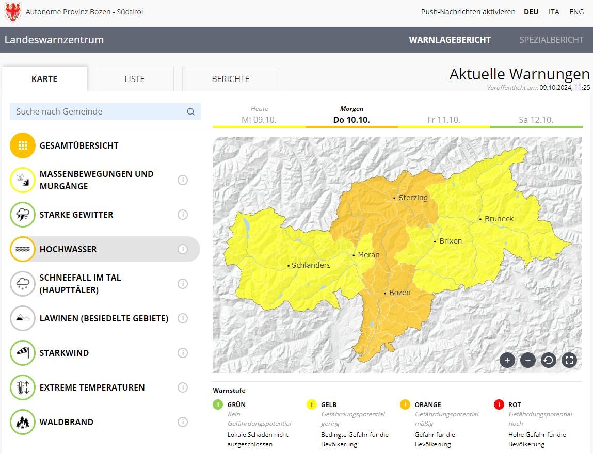Show info for Lawinen category
The image size is (593, 454).
pyautogui.click(x=183, y=318)
